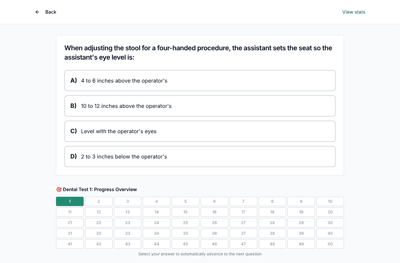Select answer D, 2 to 3 inches below
Image resolution: width=405 pixels, height=263 pixels.
[x=200, y=156]
